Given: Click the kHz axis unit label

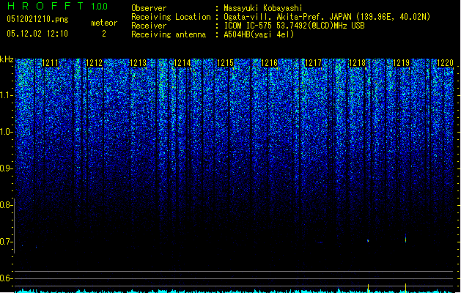Looking at the screenshot, I should pos(7,59).
